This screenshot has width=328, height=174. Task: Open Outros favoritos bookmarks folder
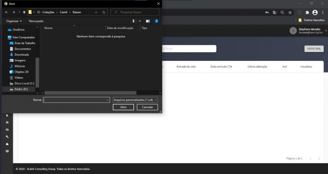[x=311, y=20]
